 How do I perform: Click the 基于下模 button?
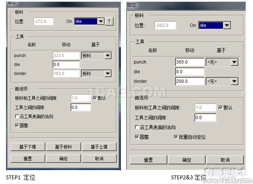pyautogui.click(x=27, y=147)
